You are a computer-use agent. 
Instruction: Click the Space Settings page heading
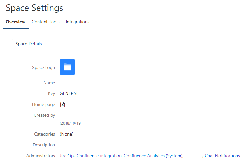(x=34, y=8)
